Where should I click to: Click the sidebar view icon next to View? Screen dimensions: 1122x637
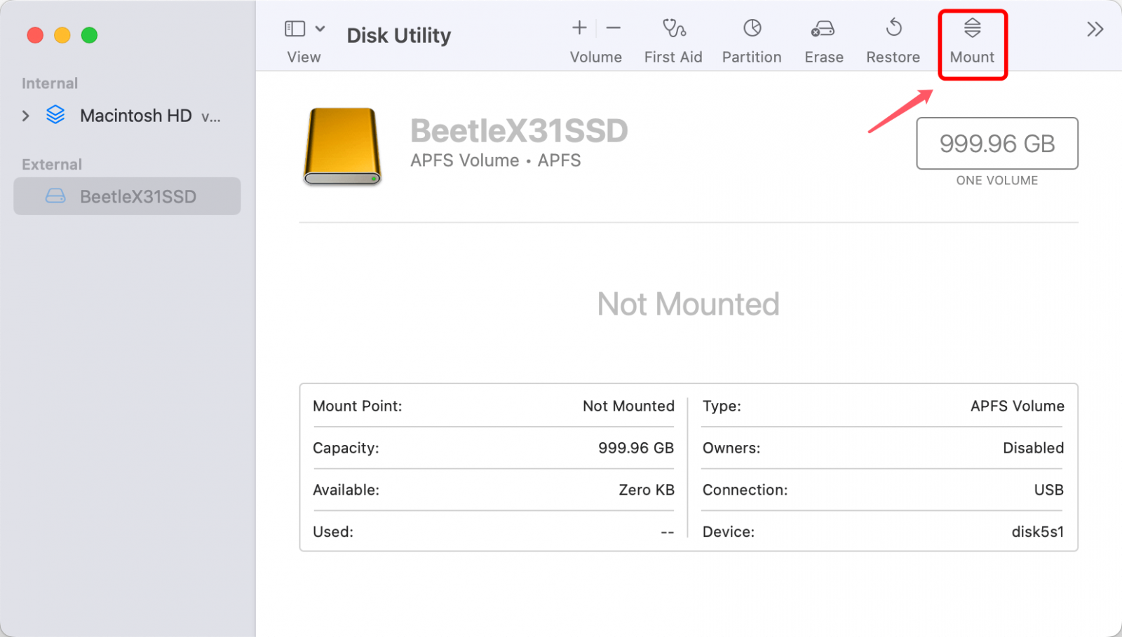coord(294,28)
